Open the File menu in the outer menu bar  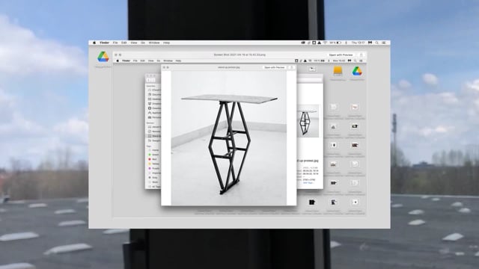pyautogui.click(x=115, y=43)
